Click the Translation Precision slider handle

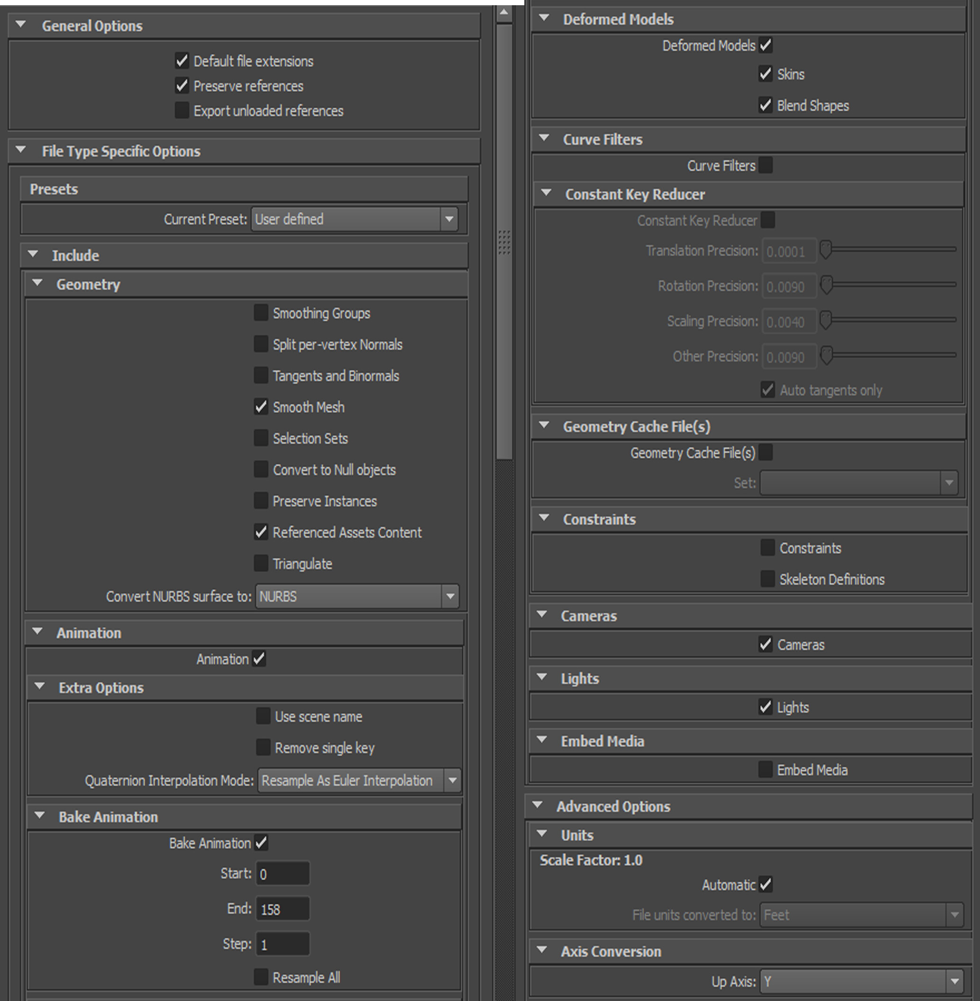(825, 249)
